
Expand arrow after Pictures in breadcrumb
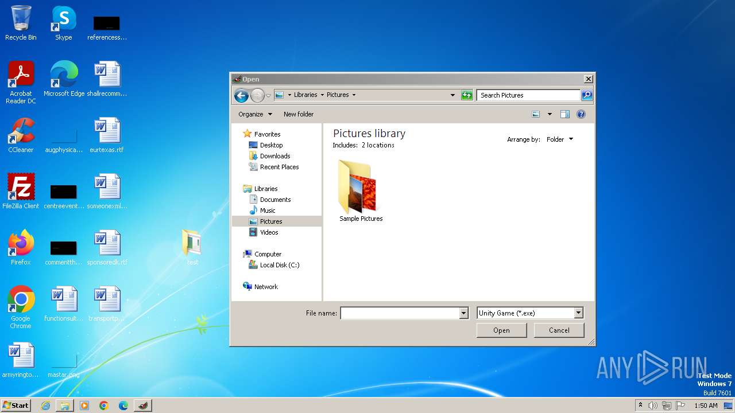coord(354,95)
